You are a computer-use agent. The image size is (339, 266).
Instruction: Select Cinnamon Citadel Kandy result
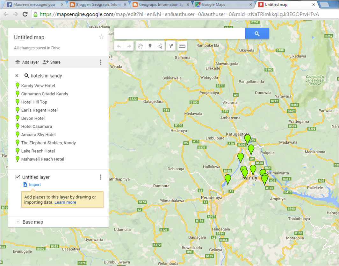[x=45, y=94]
